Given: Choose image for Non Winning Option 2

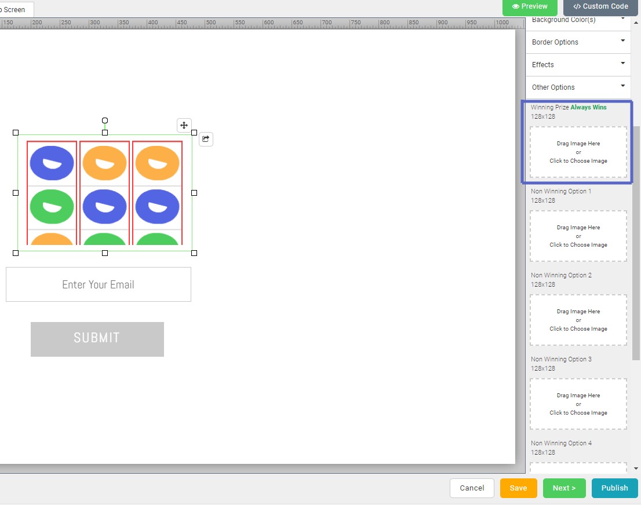Looking at the screenshot, I should coord(578,320).
